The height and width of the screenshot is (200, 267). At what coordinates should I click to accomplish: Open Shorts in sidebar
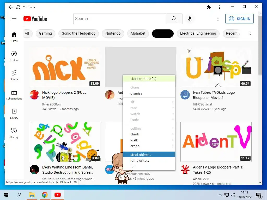[x=14, y=75]
